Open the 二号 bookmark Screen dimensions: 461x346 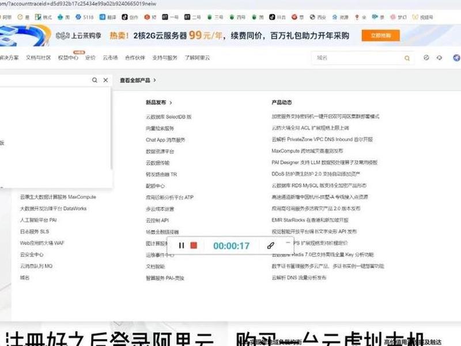(192, 17)
